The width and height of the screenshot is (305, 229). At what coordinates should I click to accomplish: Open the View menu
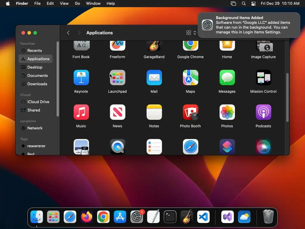pyautogui.click(x=64, y=4)
